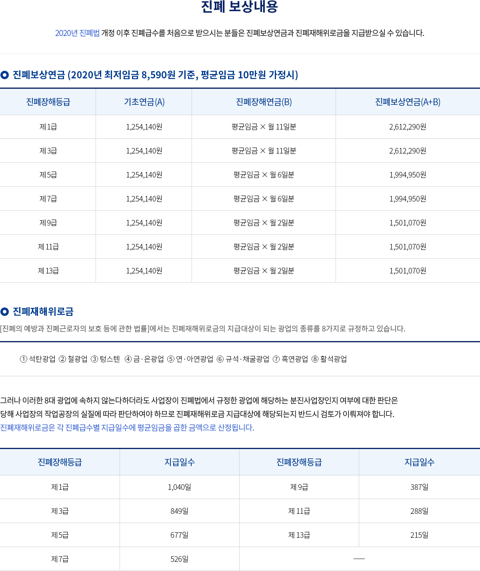
Task: Click the blue "2020년 진폐법" text
Action: (77, 33)
